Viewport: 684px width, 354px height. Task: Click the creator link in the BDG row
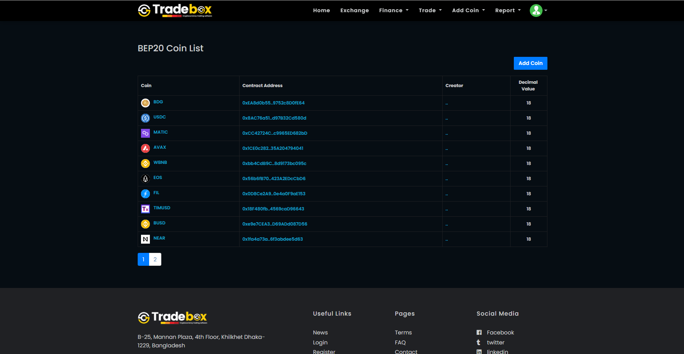(447, 104)
